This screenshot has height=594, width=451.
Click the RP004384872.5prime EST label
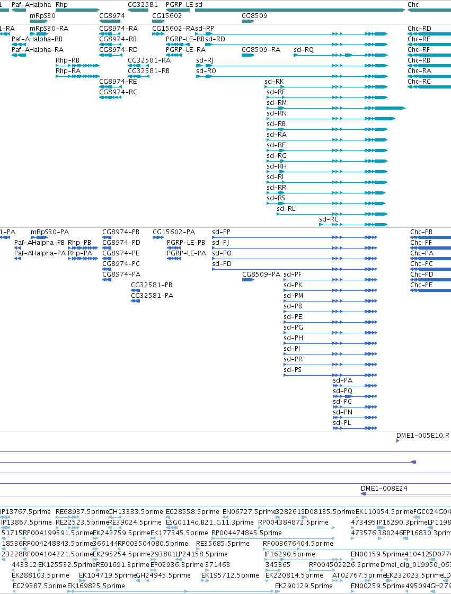pos(293,522)
